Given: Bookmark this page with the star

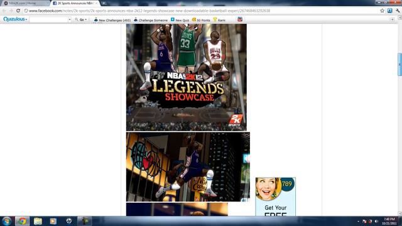Looking at the screenshot, I should [382, 11].
